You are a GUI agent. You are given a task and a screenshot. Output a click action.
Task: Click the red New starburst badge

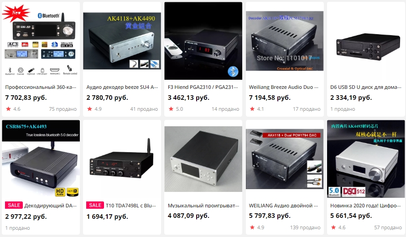pyautogui.click(x=16, y=13)
